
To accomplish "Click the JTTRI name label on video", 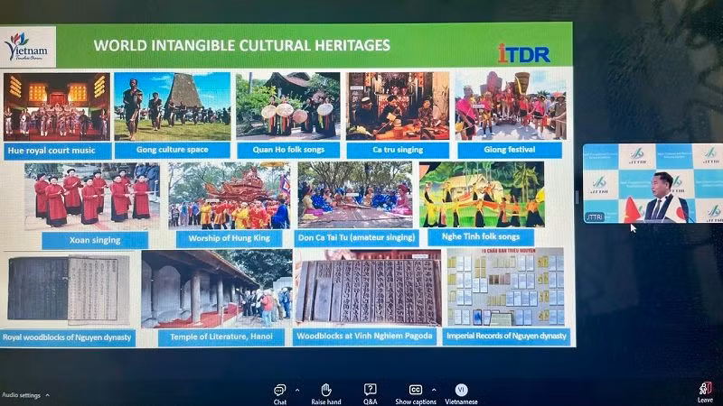I will 596,217.
